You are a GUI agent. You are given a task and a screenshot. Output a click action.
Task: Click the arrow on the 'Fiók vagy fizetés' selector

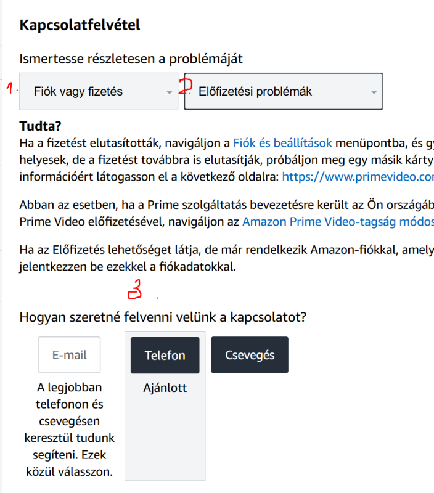click(169, 92)
